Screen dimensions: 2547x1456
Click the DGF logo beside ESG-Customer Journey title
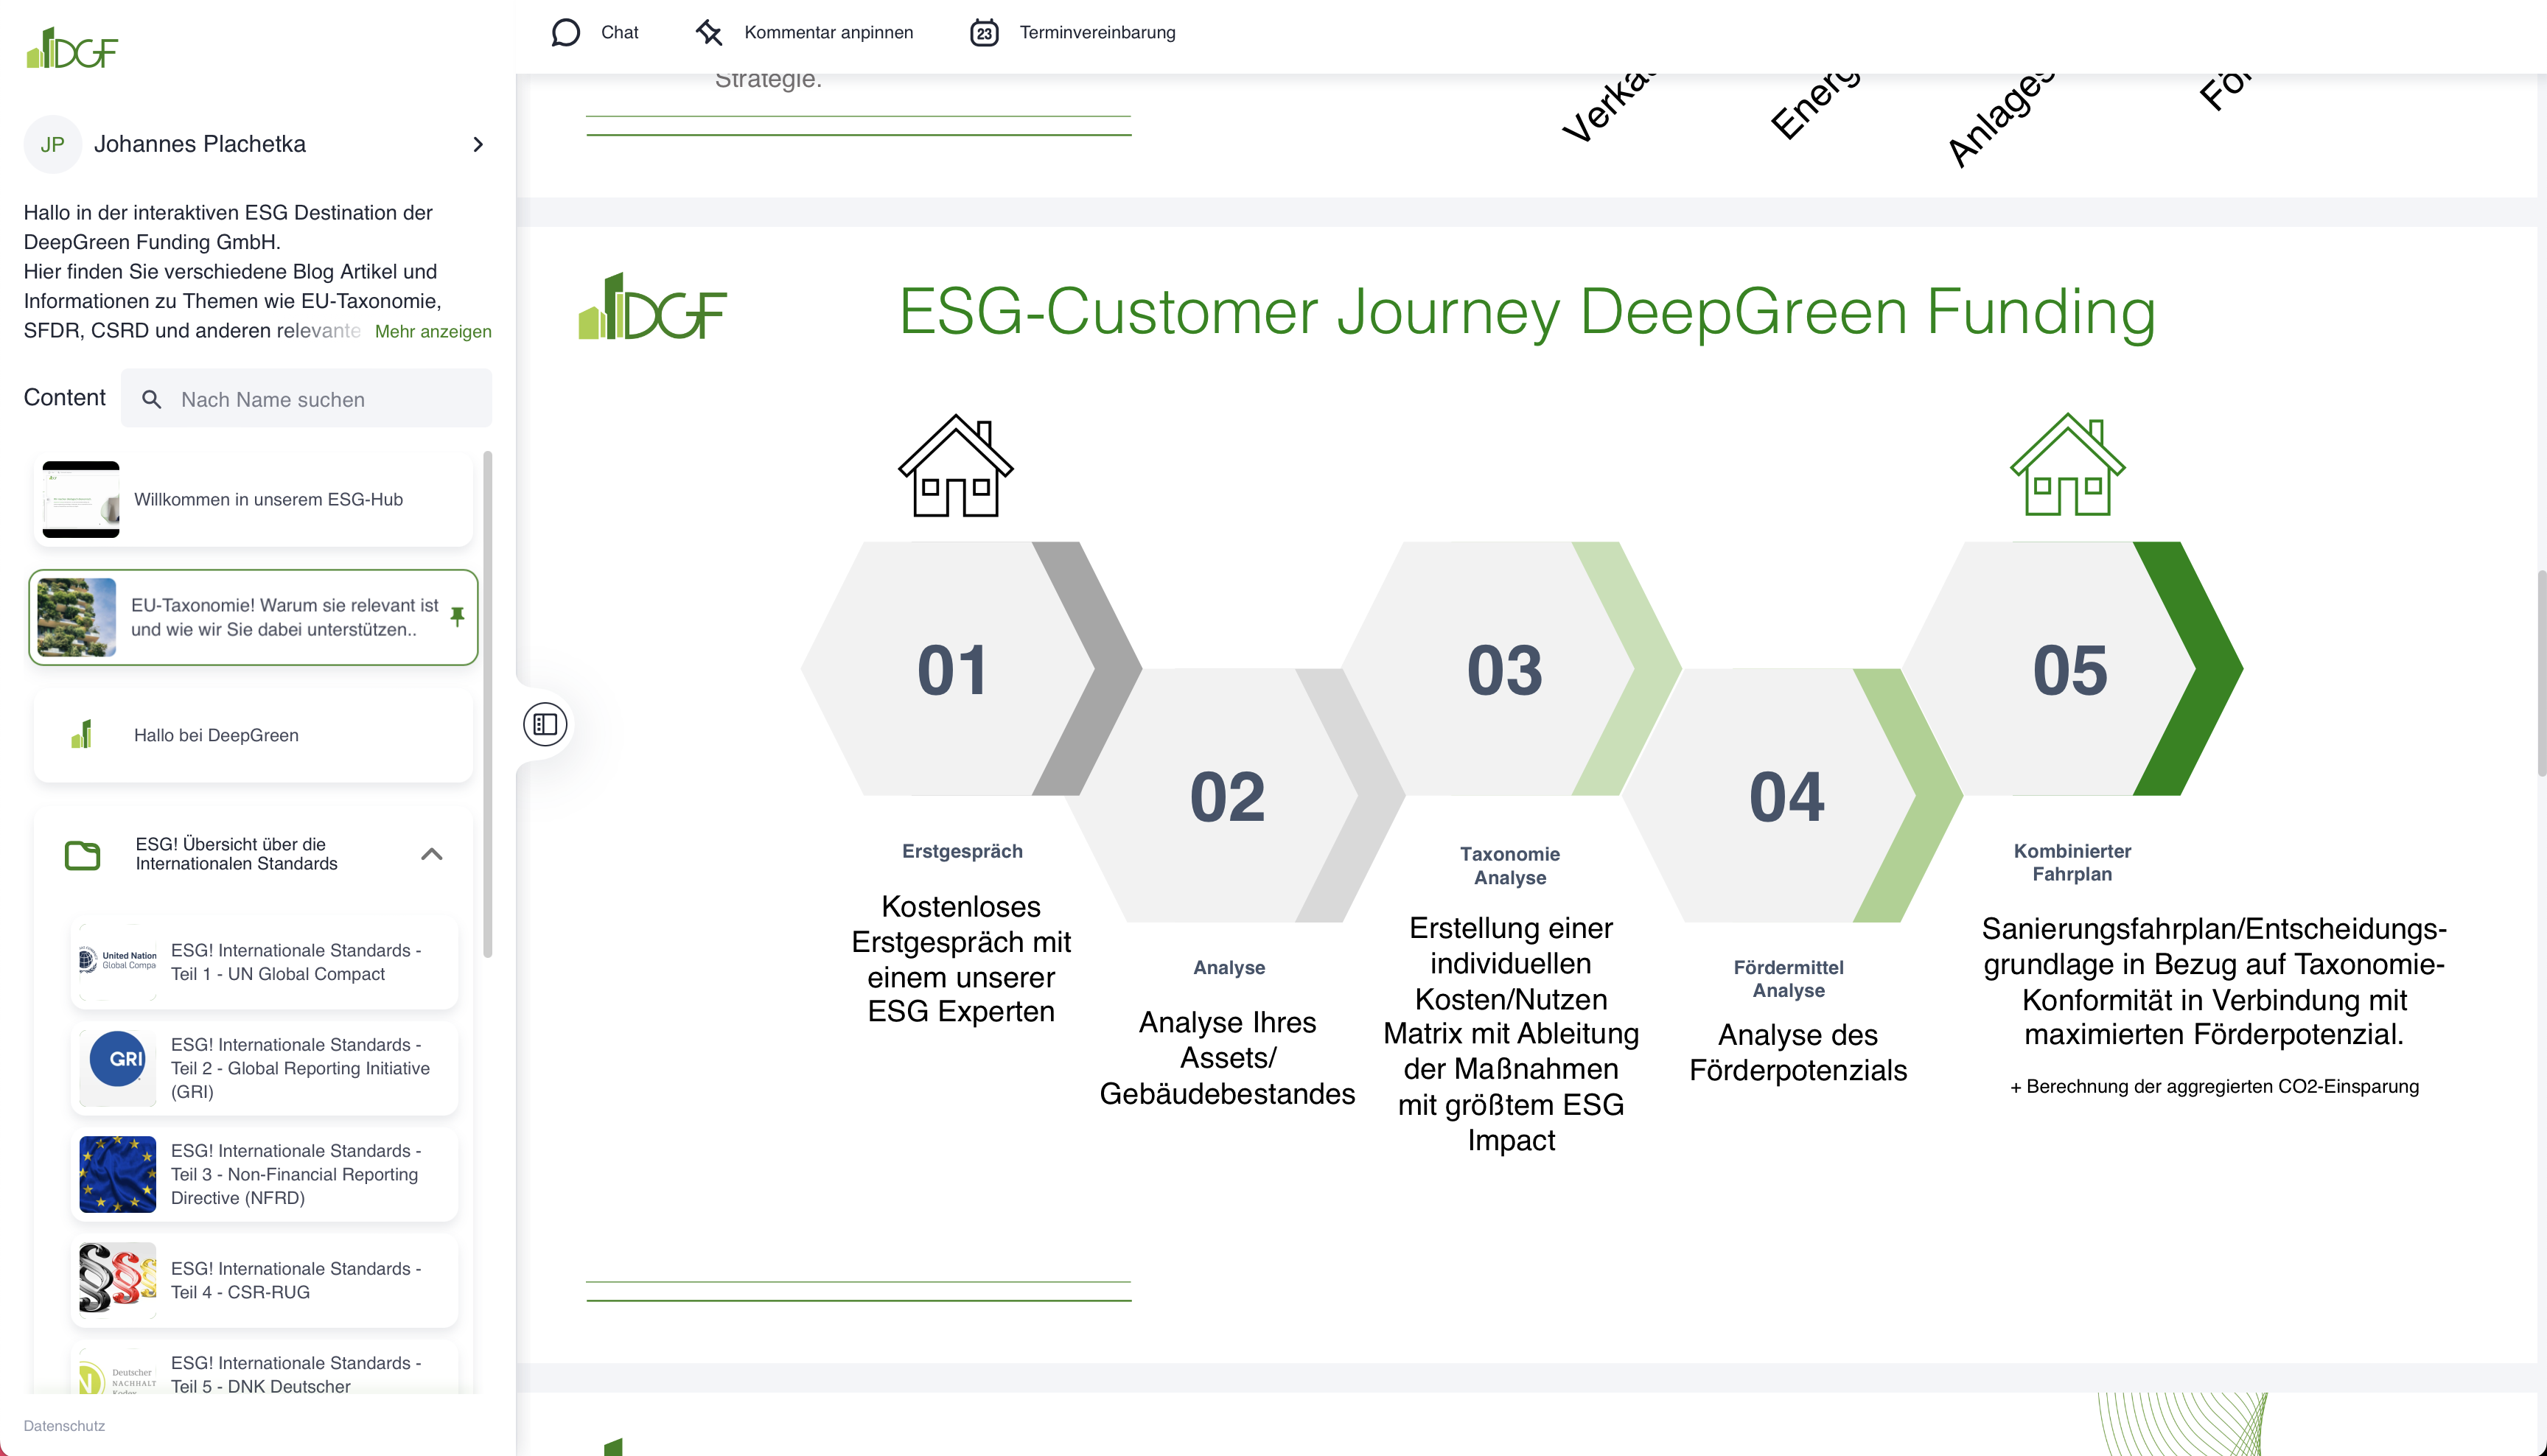click(652, 307)
